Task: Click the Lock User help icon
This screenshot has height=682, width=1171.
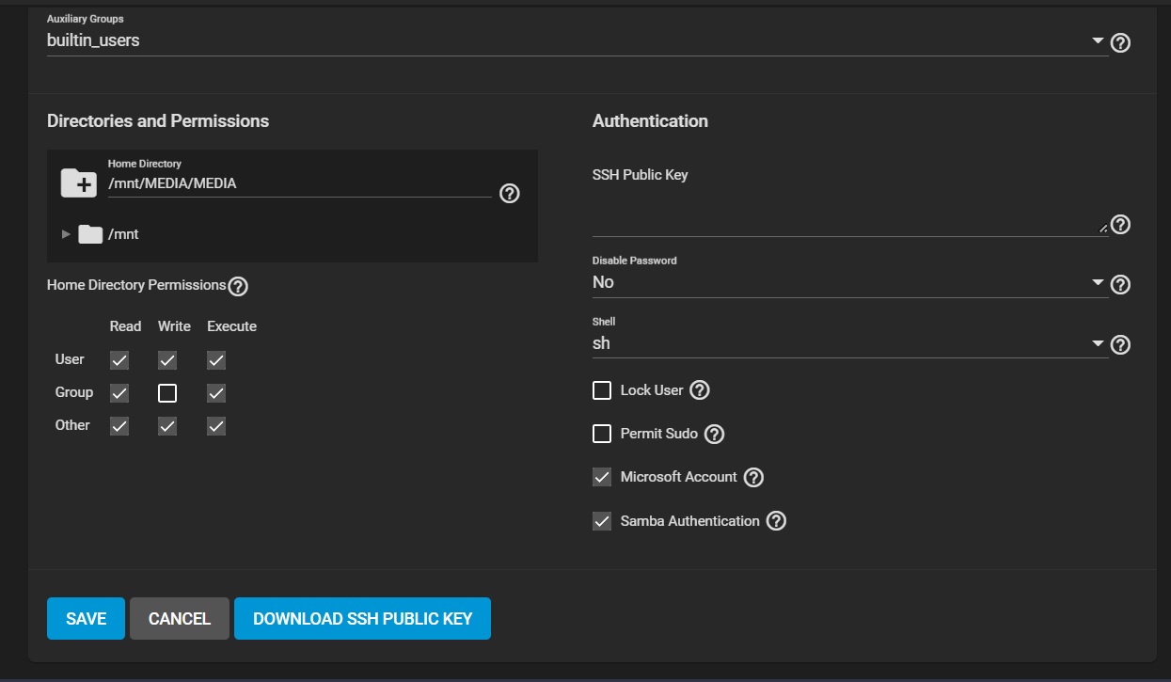Action: coord(700,390)
